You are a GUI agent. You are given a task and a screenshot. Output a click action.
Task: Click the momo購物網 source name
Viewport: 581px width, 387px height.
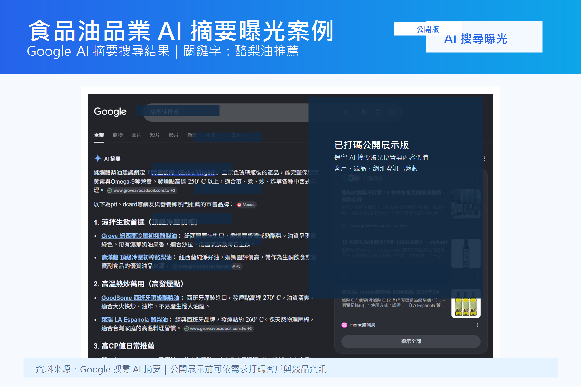point(362,325)
